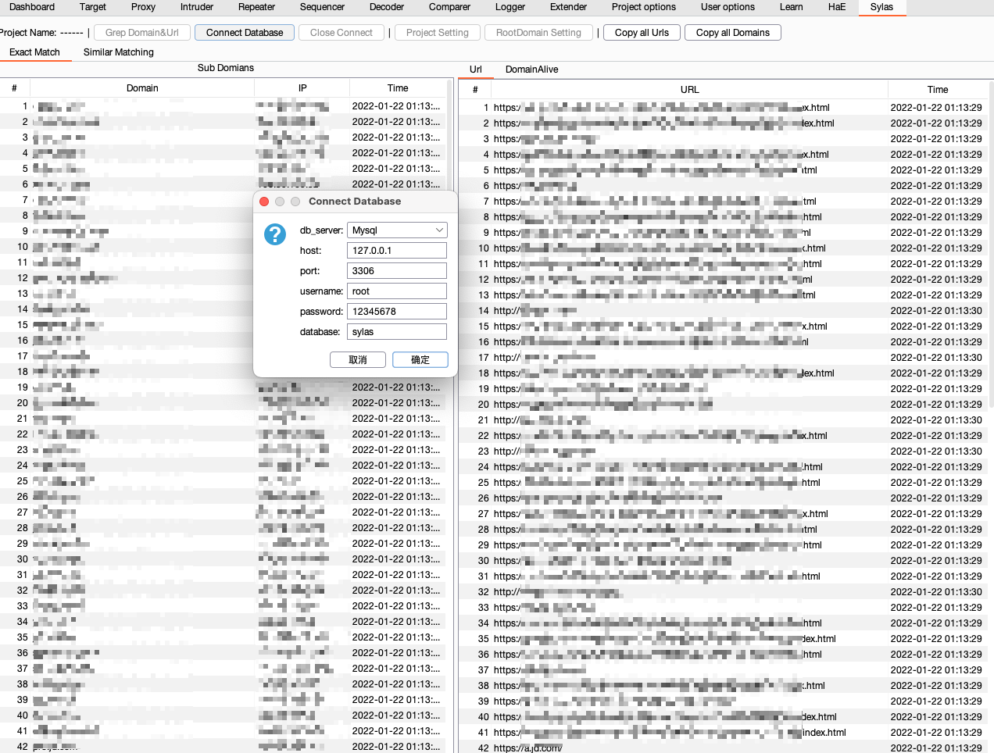Click the # header of URL table
This screenshot has height=753, width=994.
[x=475, y=90]
